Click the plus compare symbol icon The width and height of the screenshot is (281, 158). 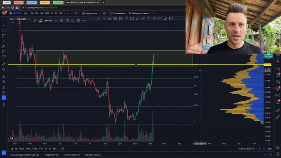pyautogui.click(x=25, y=13)
